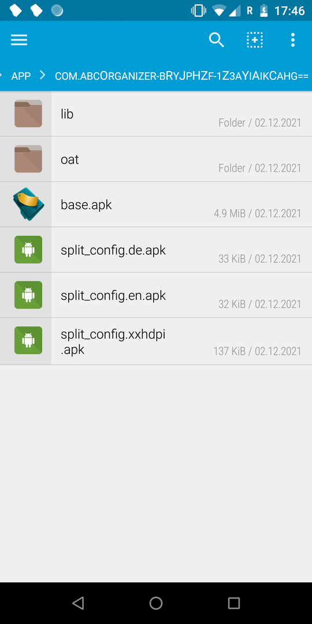Tap the split_config.xxhdpi.apk Android icon
This screenshot has width=312, height=624.
28,340
